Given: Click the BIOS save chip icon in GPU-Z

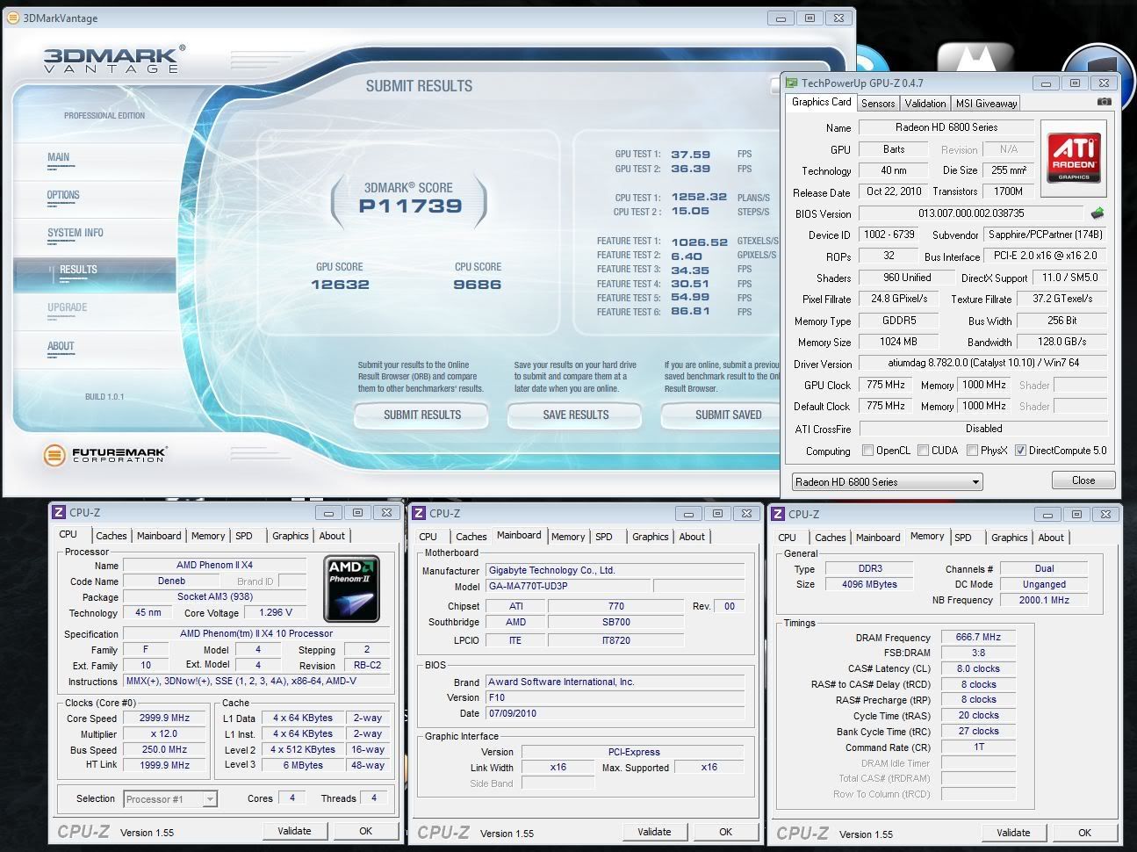Looking at the screenshot, I should point(1097,213).
